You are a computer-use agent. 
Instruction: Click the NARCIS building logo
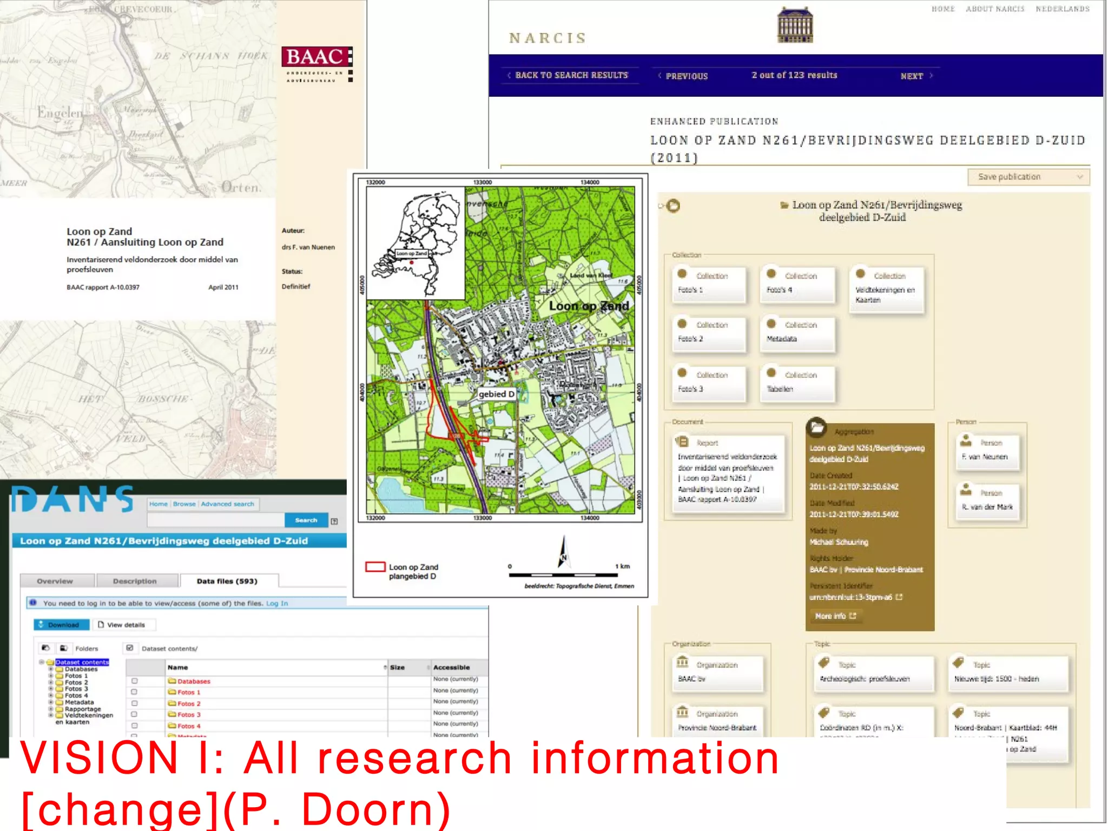tap(794, 25)
